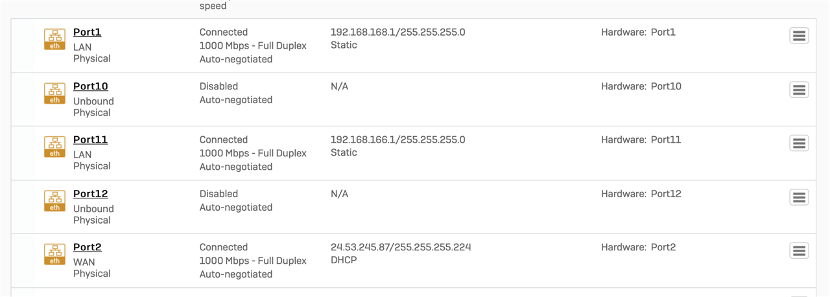The width and height of the screenshot is (830, 297).
Task: Open the Port11 interface link
Action: [90, 140]
